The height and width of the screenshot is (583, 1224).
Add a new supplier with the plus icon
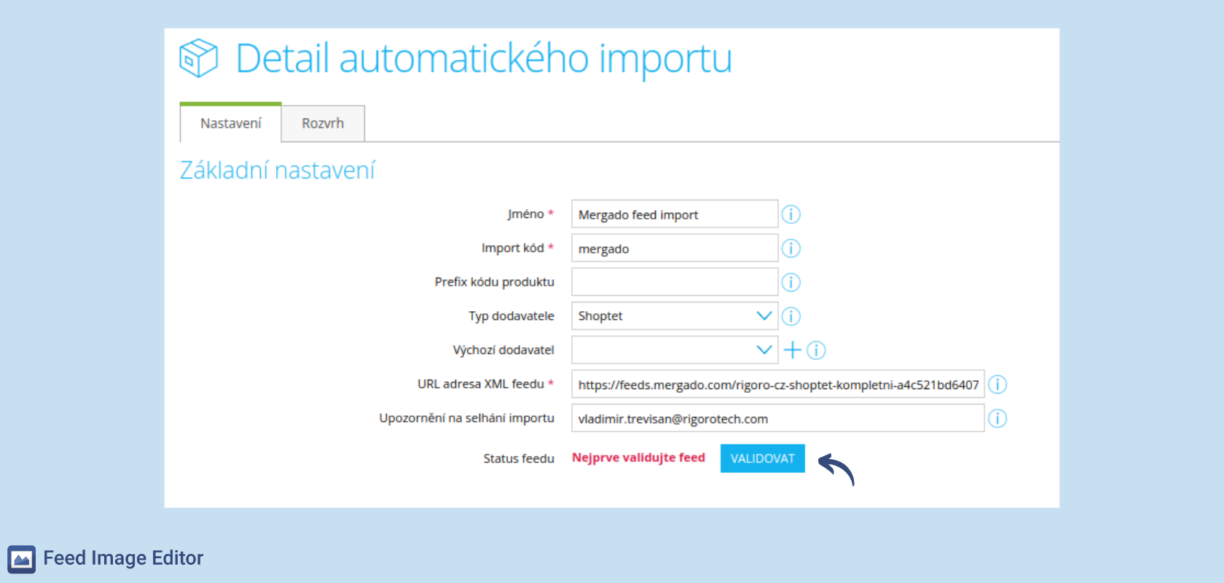[792, 350]
